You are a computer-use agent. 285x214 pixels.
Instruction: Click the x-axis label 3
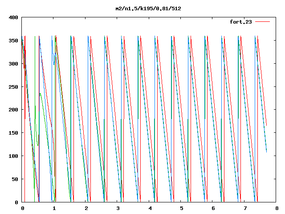click(118, 208)
